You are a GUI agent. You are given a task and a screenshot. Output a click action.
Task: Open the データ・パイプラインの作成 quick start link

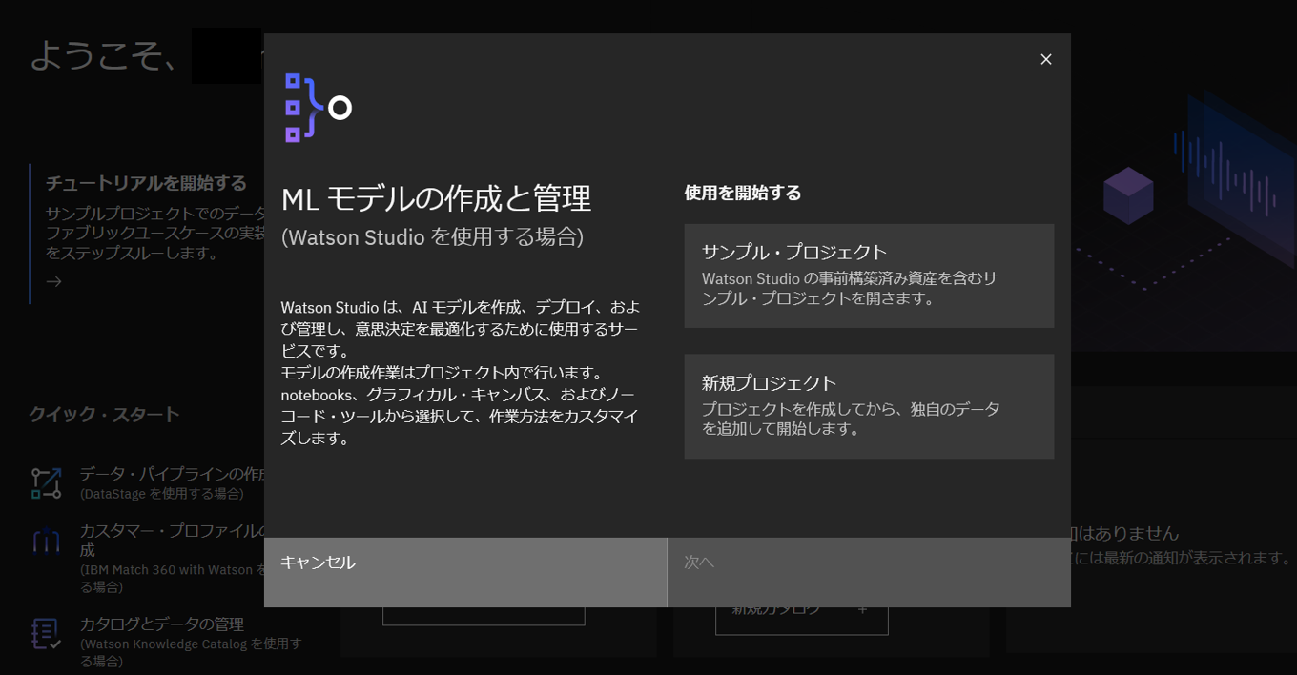[x=172, y=474]
